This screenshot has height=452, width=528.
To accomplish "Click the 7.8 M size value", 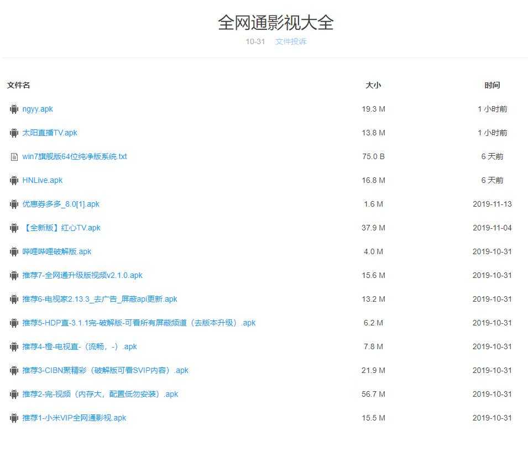I will coord(373,346).
